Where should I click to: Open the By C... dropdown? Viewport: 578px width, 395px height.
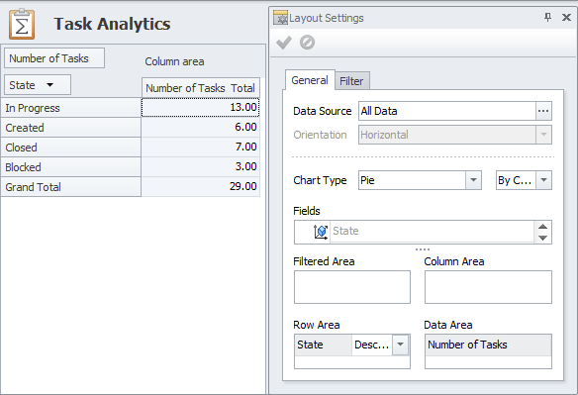point(543,180)
